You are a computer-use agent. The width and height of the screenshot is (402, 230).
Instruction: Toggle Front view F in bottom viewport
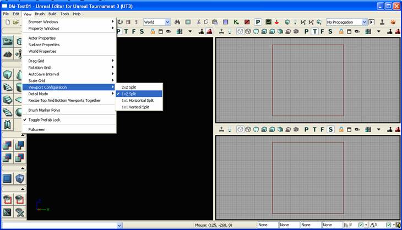pos(322,130)
